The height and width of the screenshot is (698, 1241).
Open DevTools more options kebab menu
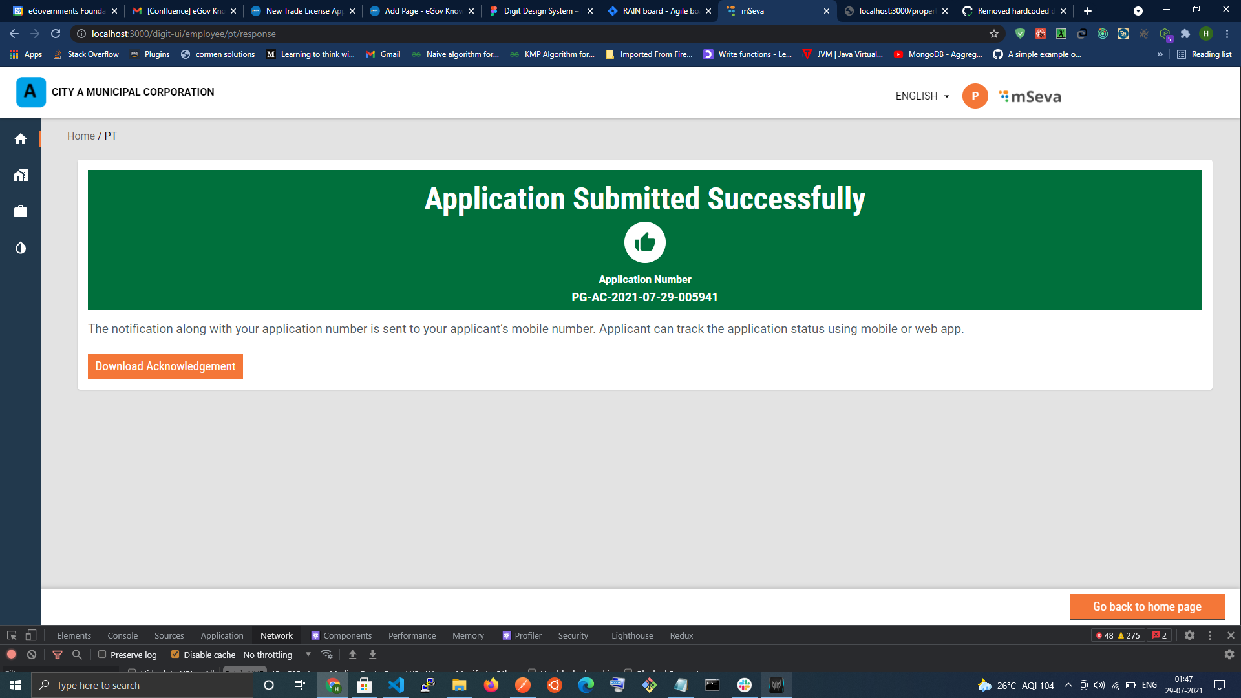[1210, 635]
